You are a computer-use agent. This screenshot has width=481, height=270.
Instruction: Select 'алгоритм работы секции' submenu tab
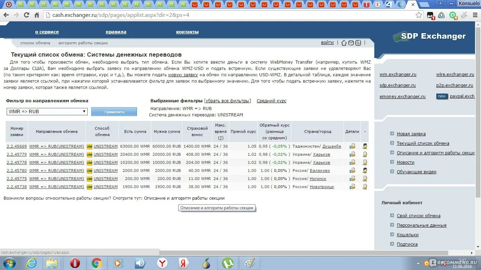pos(83,43)
